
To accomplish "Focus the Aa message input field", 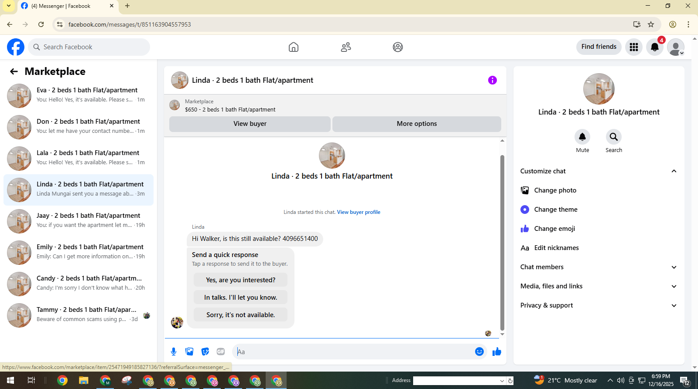I will pos(354,352).
